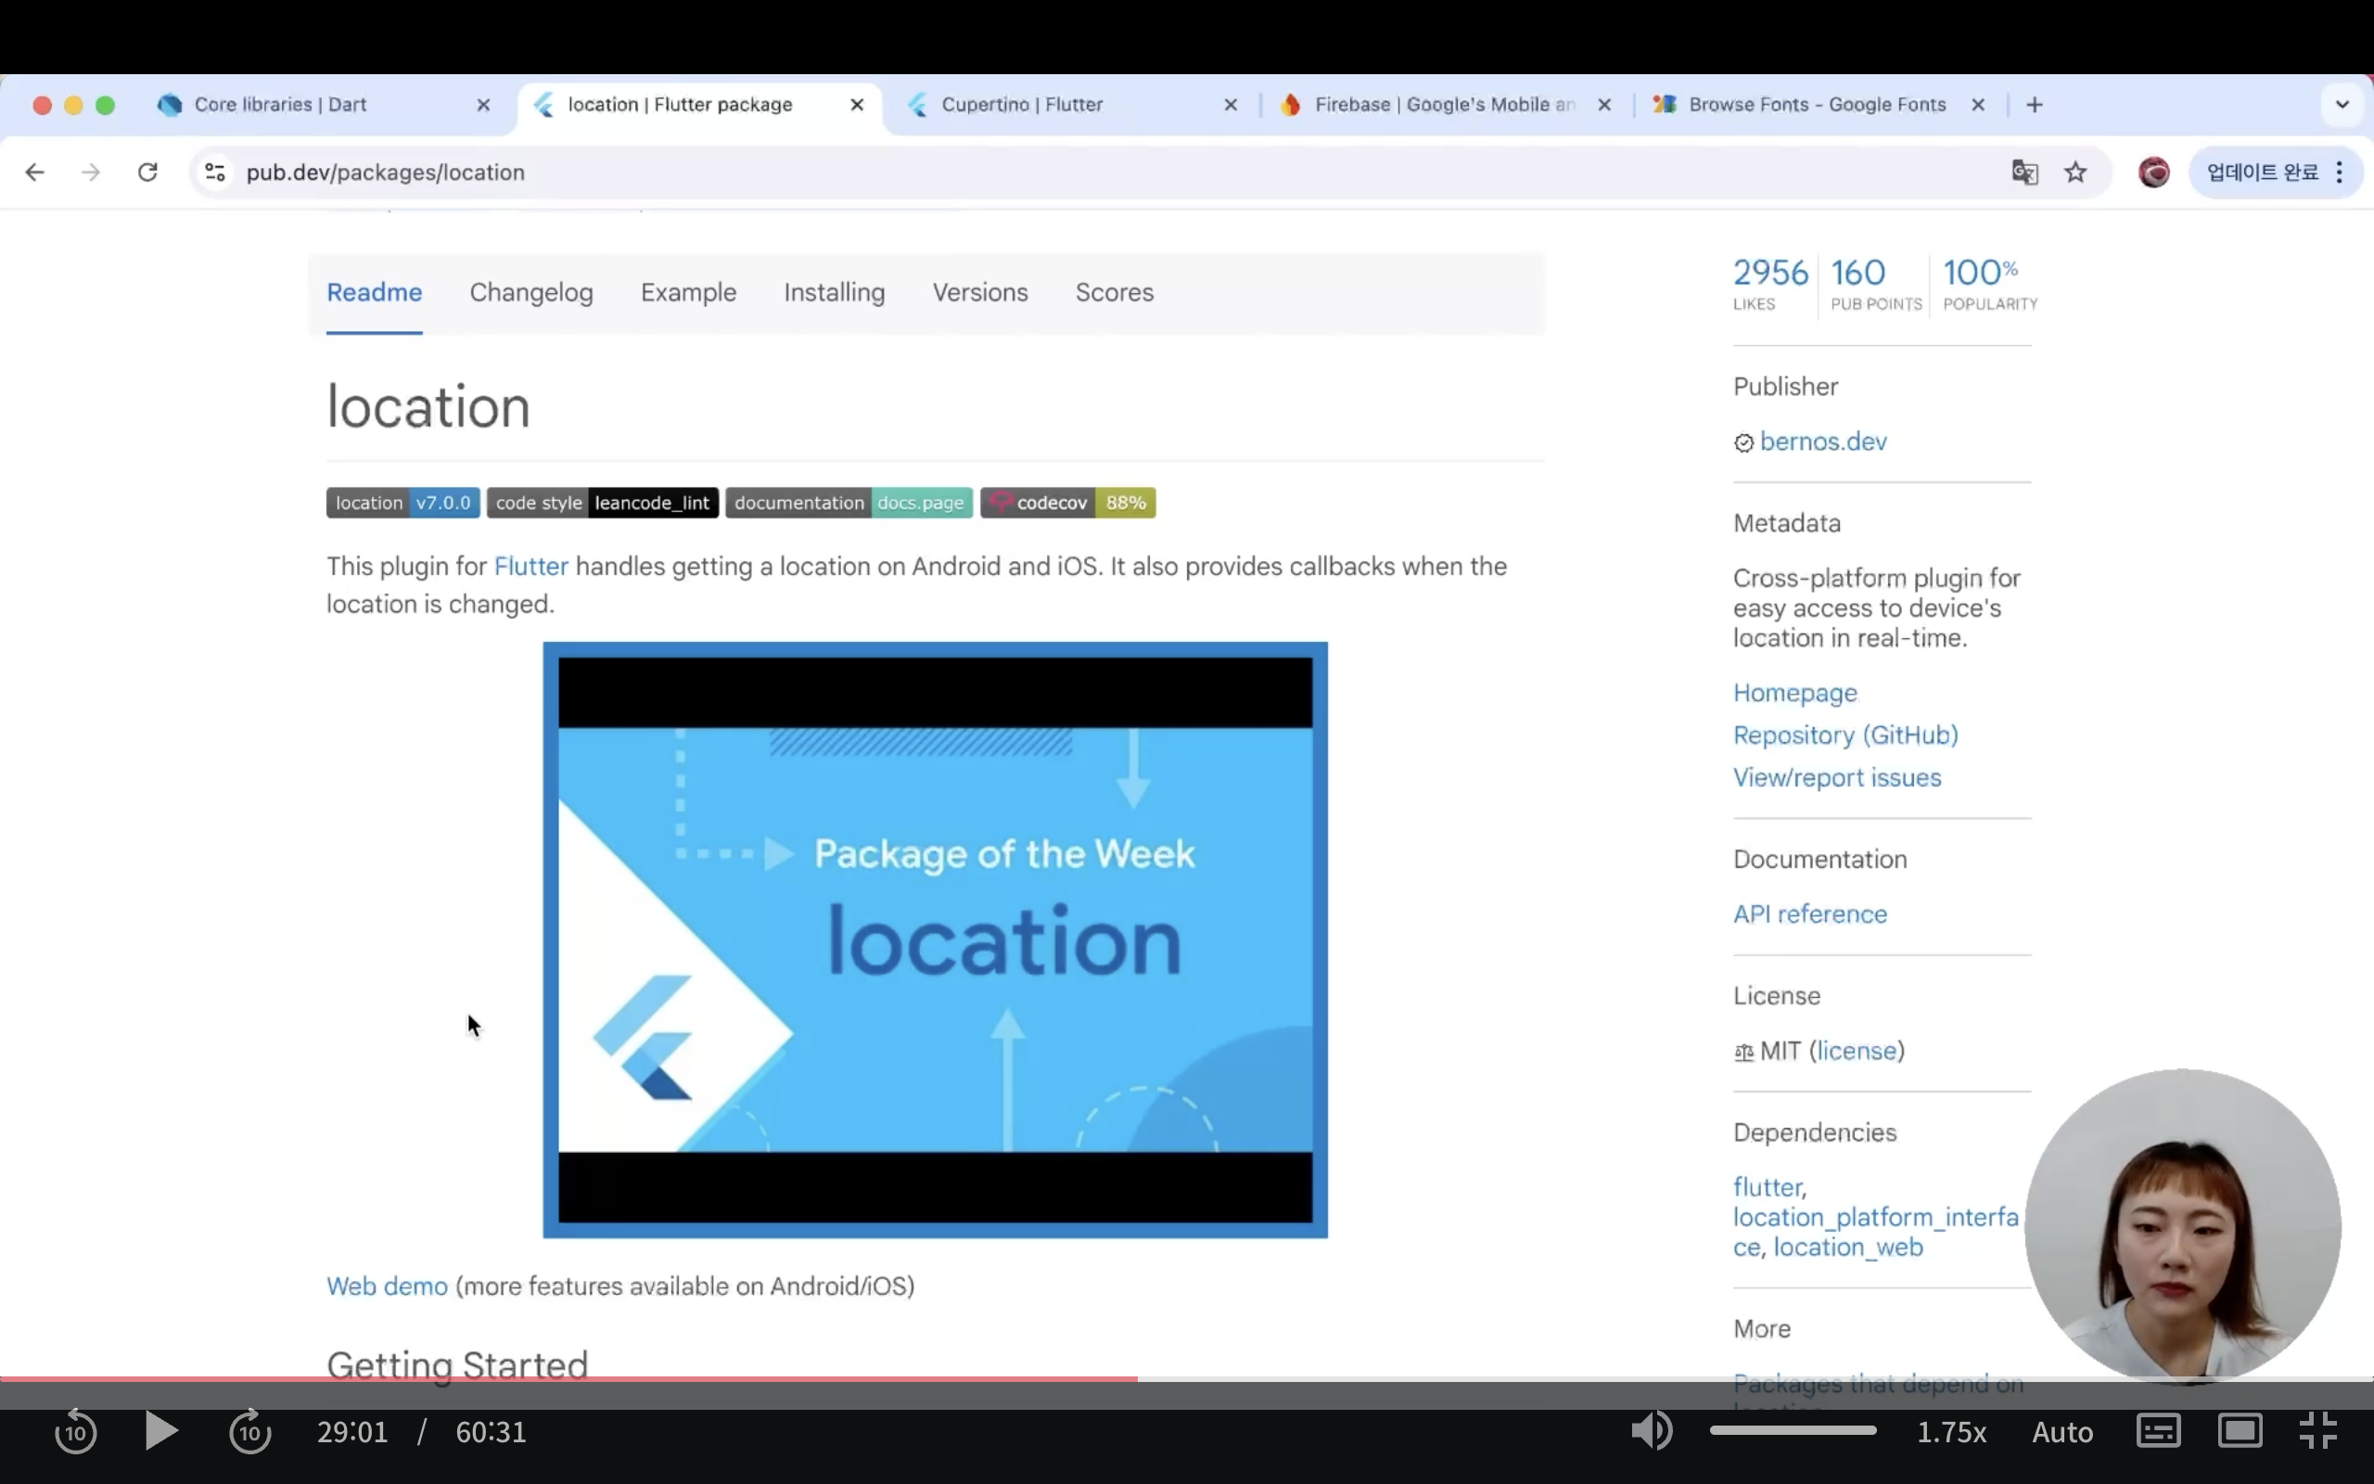Open the Scores tab
The height and width of the screenshot is (1484, 2374).
click(x=1115, y=292)
